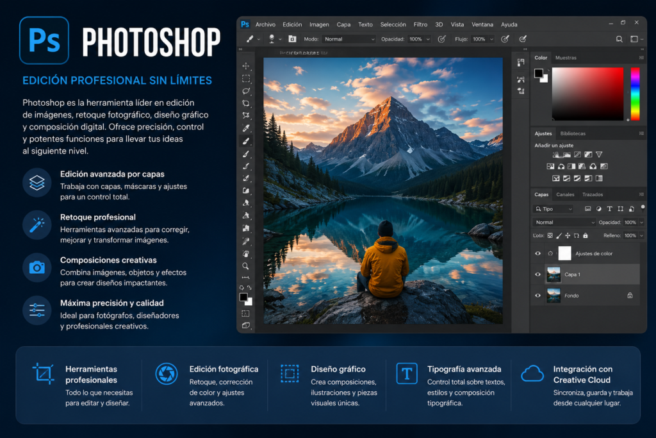Select the Eyedropper tool
This screenshot has height=438, width=656.
click(x=246, y=128)
